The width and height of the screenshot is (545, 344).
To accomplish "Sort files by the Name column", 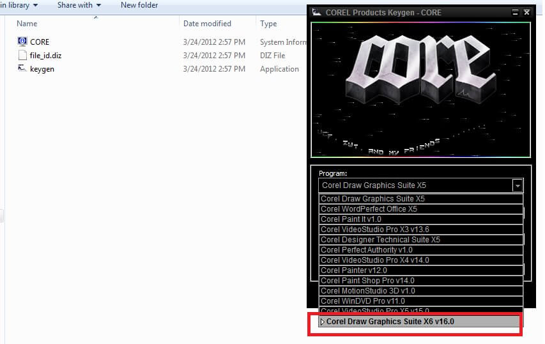I will 27,24.
